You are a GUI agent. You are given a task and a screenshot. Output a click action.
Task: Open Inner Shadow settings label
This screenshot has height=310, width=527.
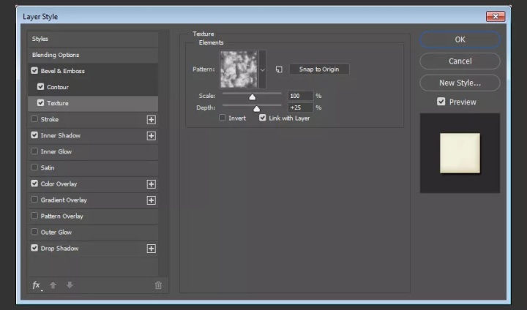pos(61,135)
